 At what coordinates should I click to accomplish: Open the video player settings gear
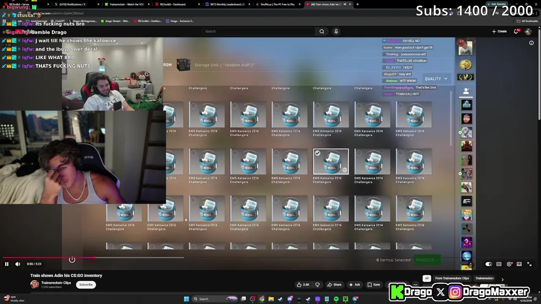[509, 264]
